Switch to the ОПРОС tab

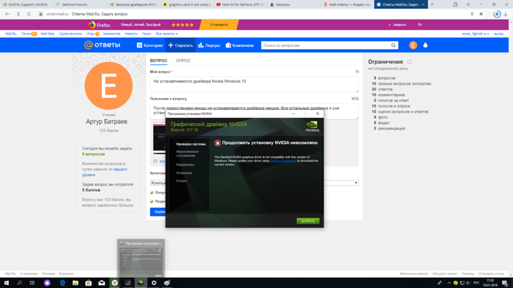[183, 61]
